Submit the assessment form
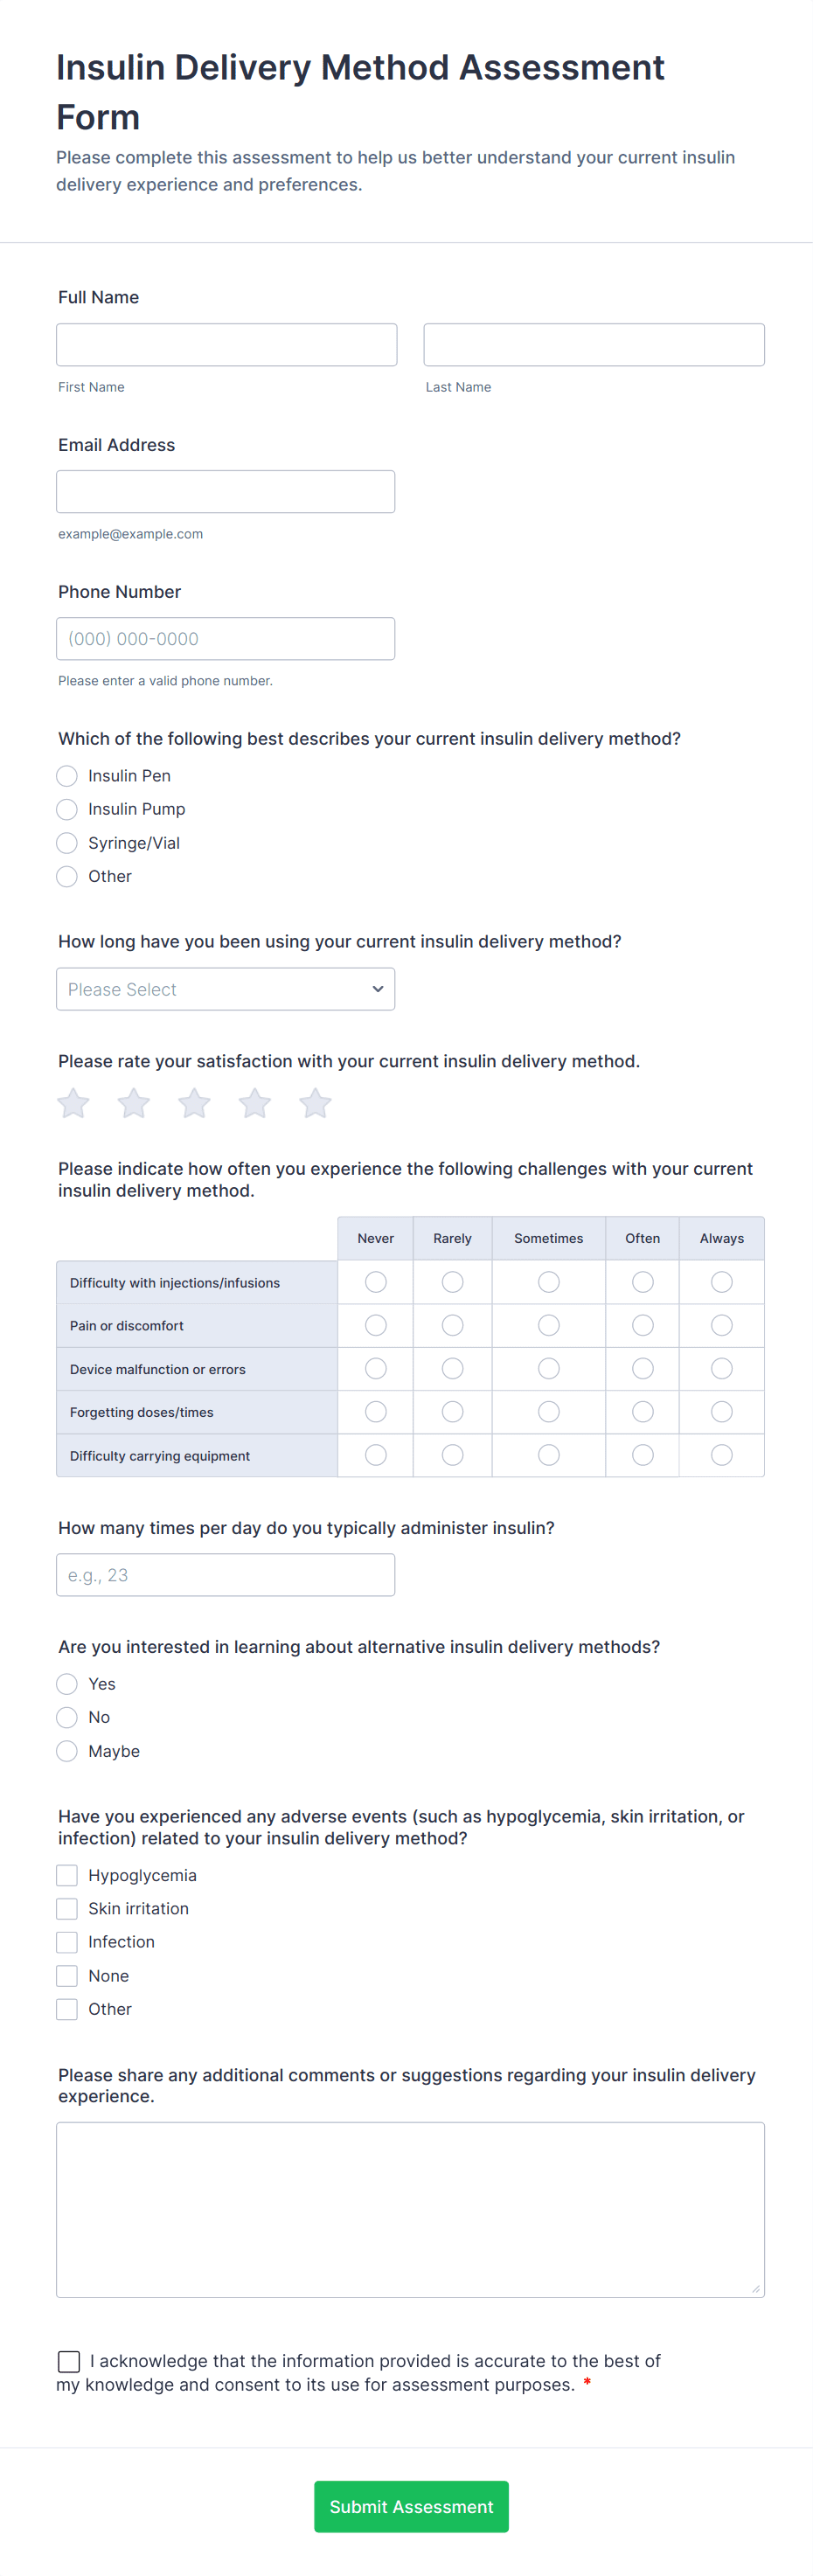This screenshot has width=813, height=2576. point(411,2506)
